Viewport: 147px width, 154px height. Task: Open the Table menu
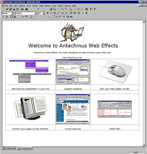coord(41,6)
